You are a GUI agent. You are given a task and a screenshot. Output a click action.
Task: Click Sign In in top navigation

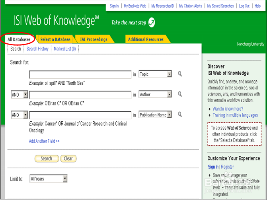click(114, 6)
